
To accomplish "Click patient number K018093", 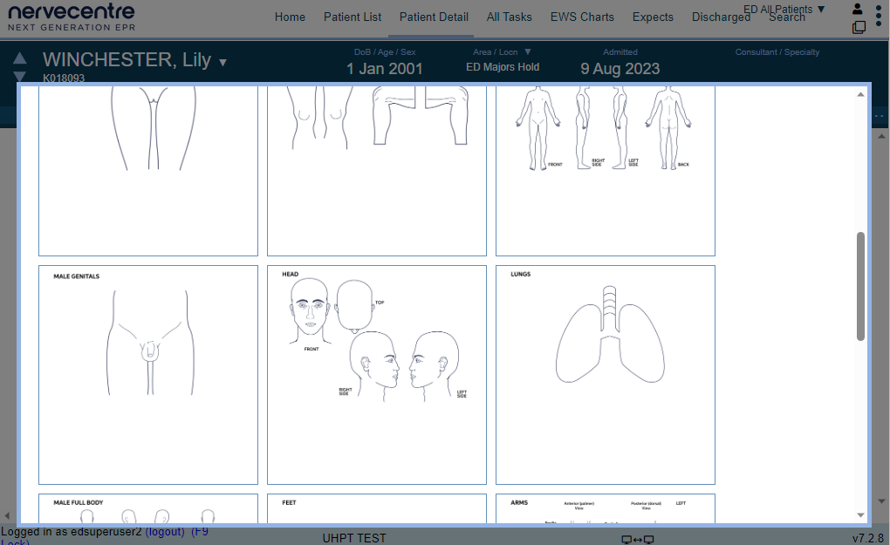I will (x=64, y=78).
